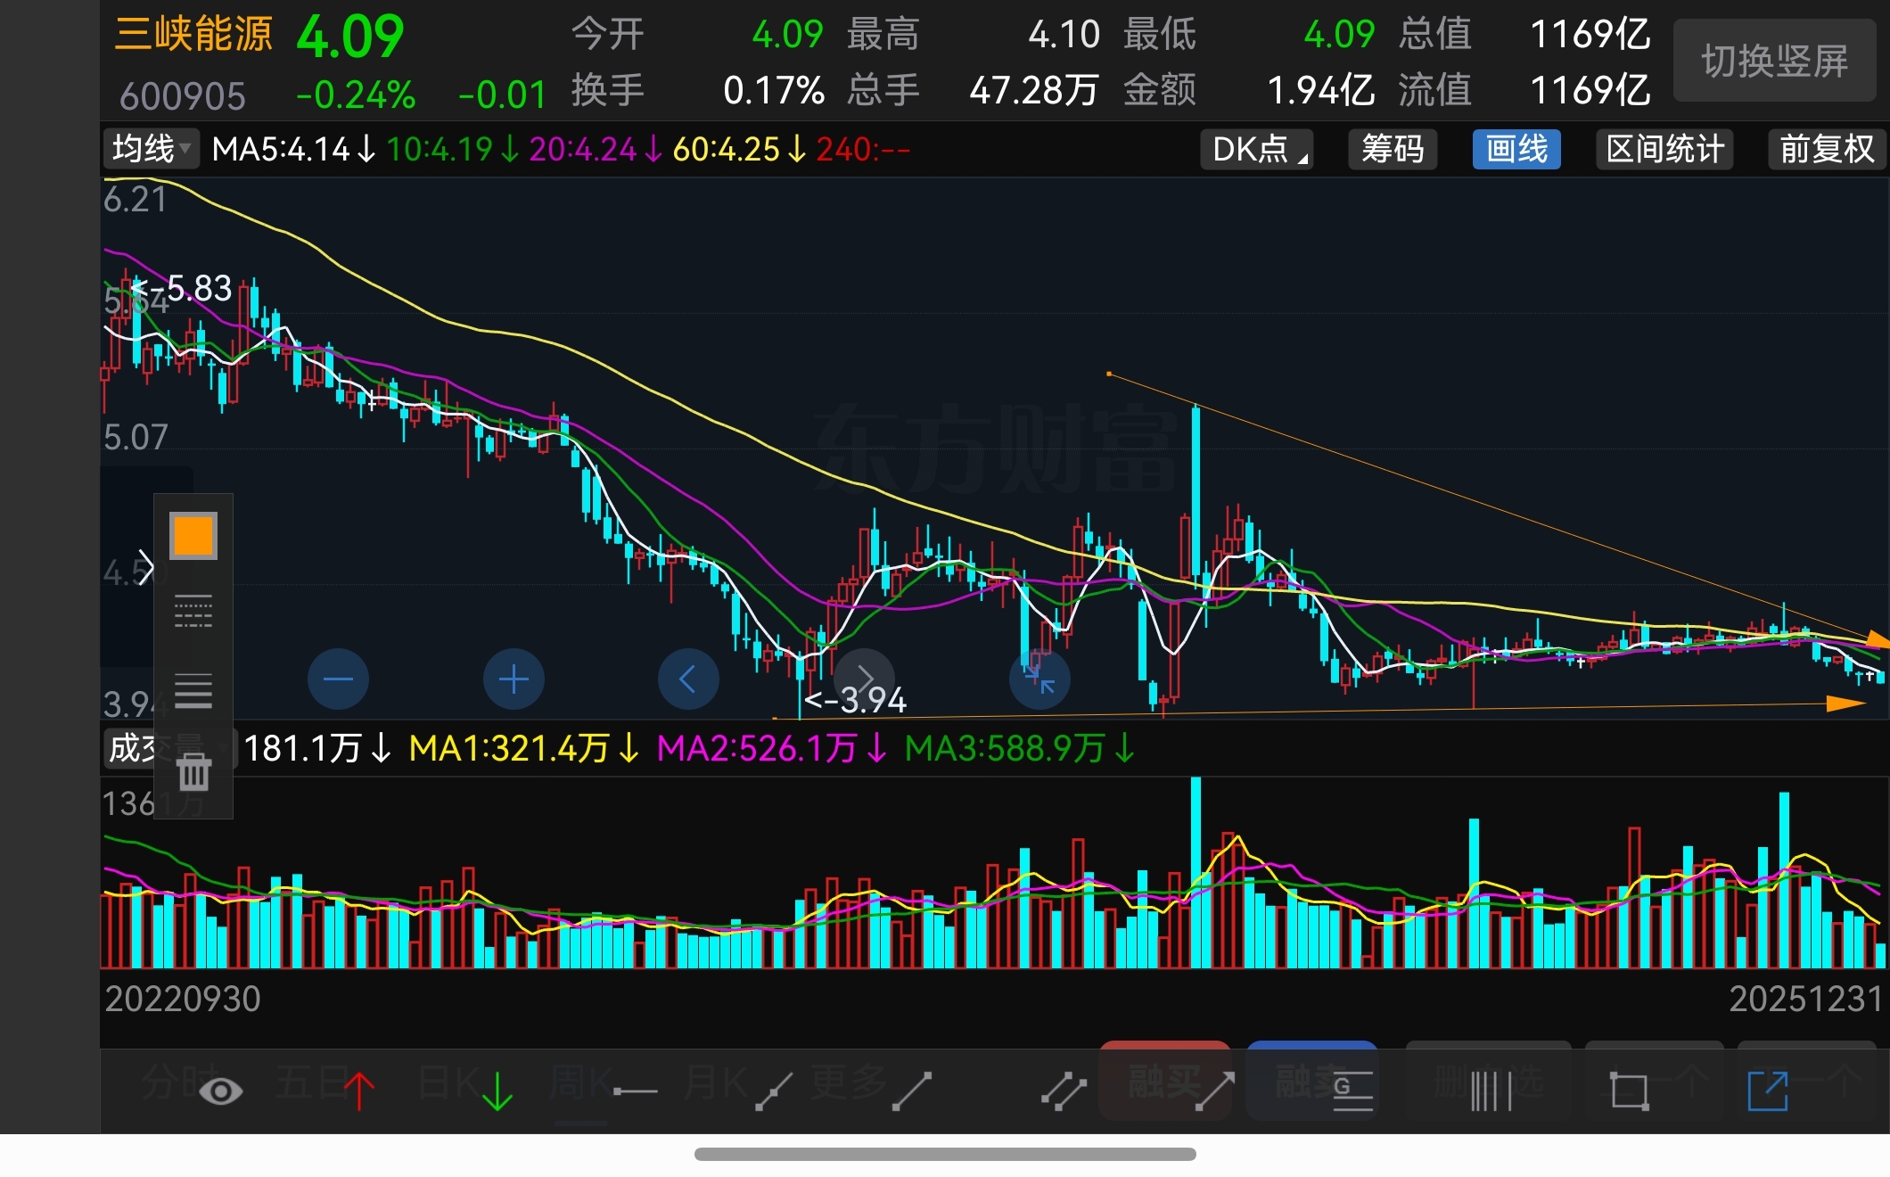Select the parallel channel lines tool

[x=1064, y=1091]
